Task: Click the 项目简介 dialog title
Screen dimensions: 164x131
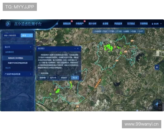Action: [41, 49]
